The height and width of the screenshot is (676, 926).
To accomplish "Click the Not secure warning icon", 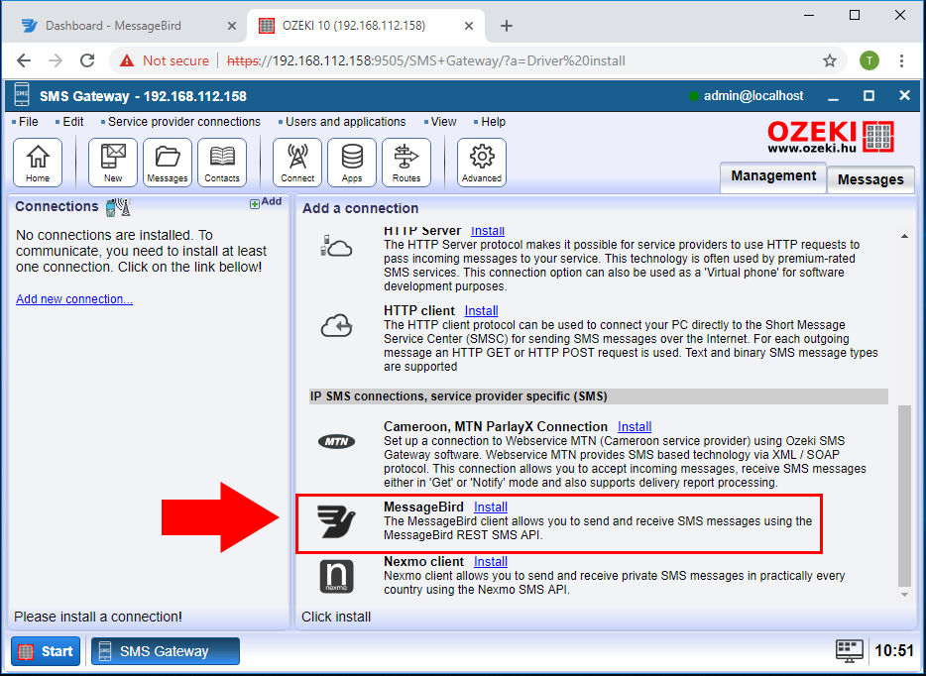I will click(x=126, y=60).
